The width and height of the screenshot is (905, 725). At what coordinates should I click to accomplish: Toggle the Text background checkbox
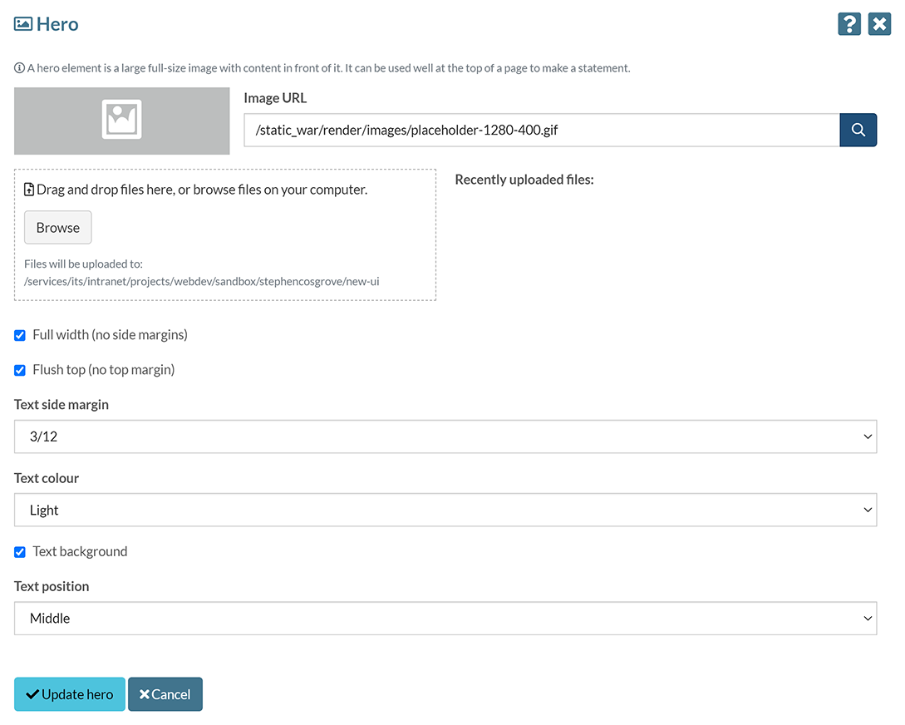pyautogui.click(x=19, y=551)
